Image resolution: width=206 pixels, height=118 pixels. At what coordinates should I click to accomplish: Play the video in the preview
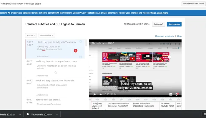click(x=94, y=94)
